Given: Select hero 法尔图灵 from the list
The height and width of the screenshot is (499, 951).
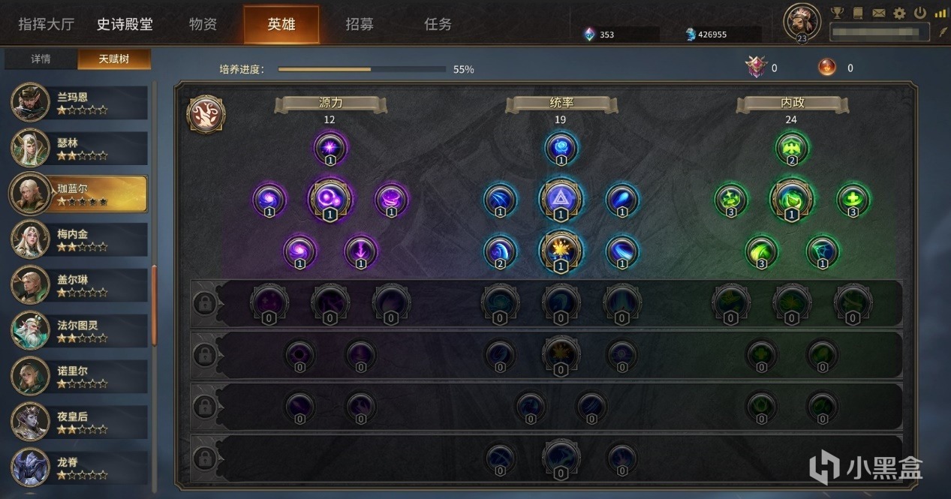Looking at the screenshot, I should pos(79,331).
